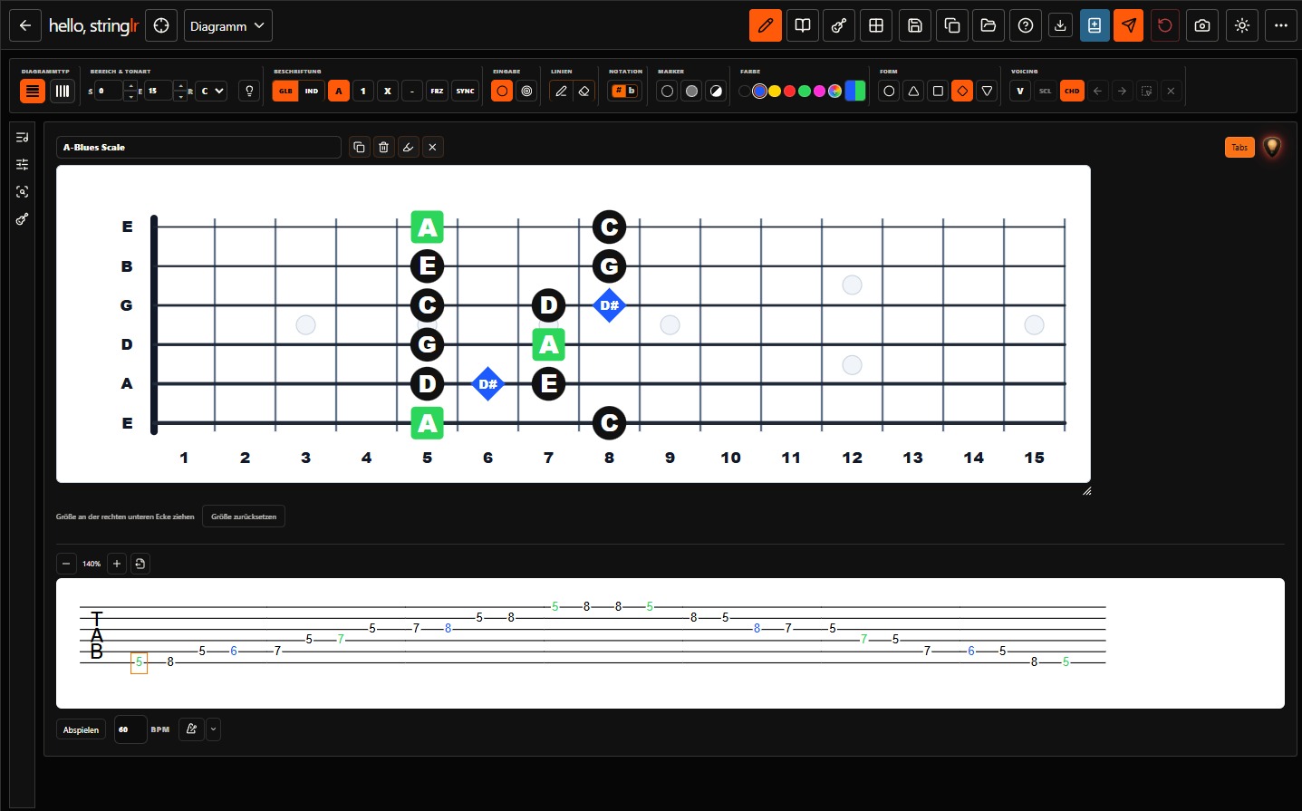Click the floppy disk save icon

point(915,25)
